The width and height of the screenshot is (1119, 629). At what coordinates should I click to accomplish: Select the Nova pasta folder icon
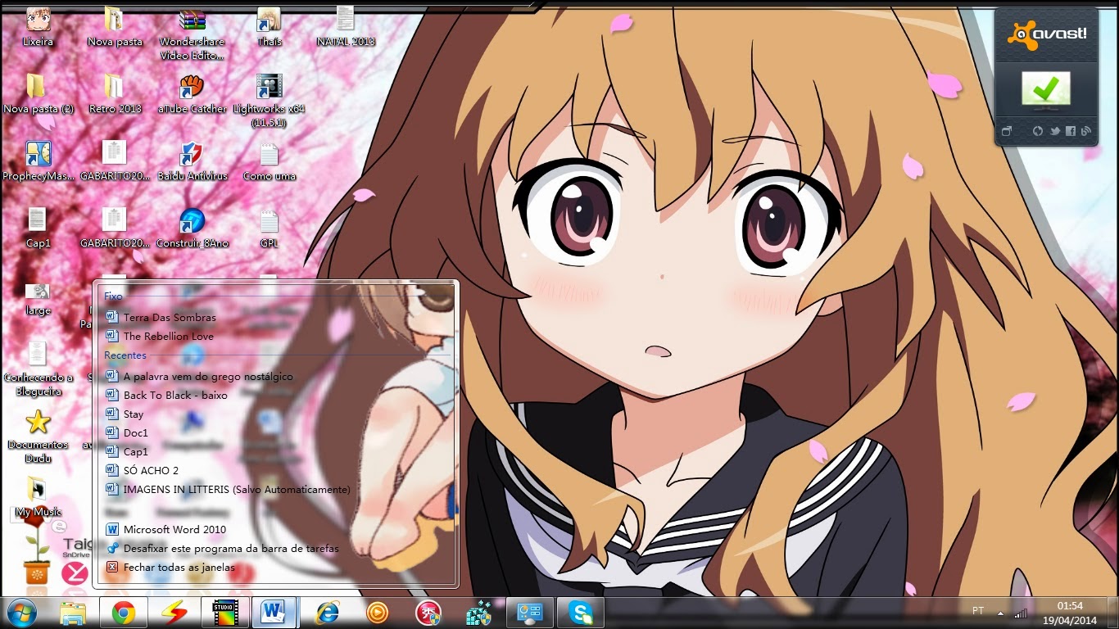coord(115,26)
